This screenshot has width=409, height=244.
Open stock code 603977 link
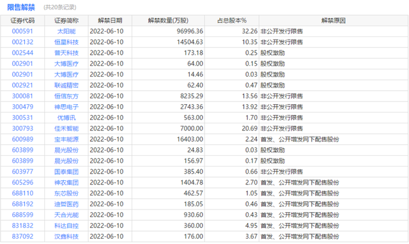(x=22, y=172)
